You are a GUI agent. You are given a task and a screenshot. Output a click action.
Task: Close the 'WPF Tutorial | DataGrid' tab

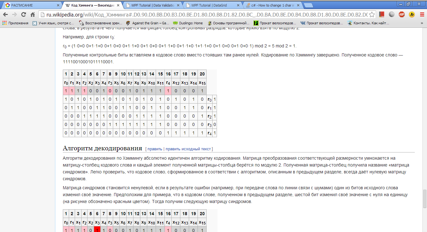(239, 5)
